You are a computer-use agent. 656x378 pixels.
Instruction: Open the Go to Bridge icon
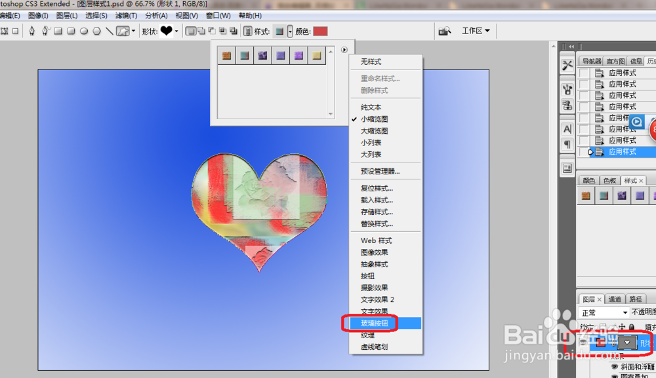click(444, 31)
